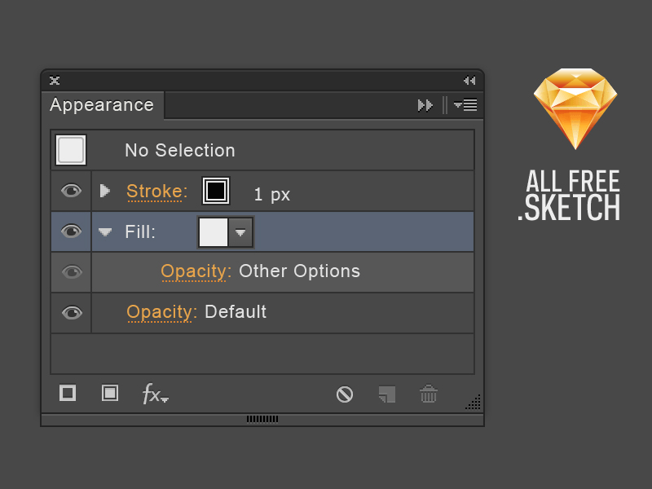Viewport: 652px width, 489px height.
Task: Click the No Selection thumbnail
Action: click(71, 150)
